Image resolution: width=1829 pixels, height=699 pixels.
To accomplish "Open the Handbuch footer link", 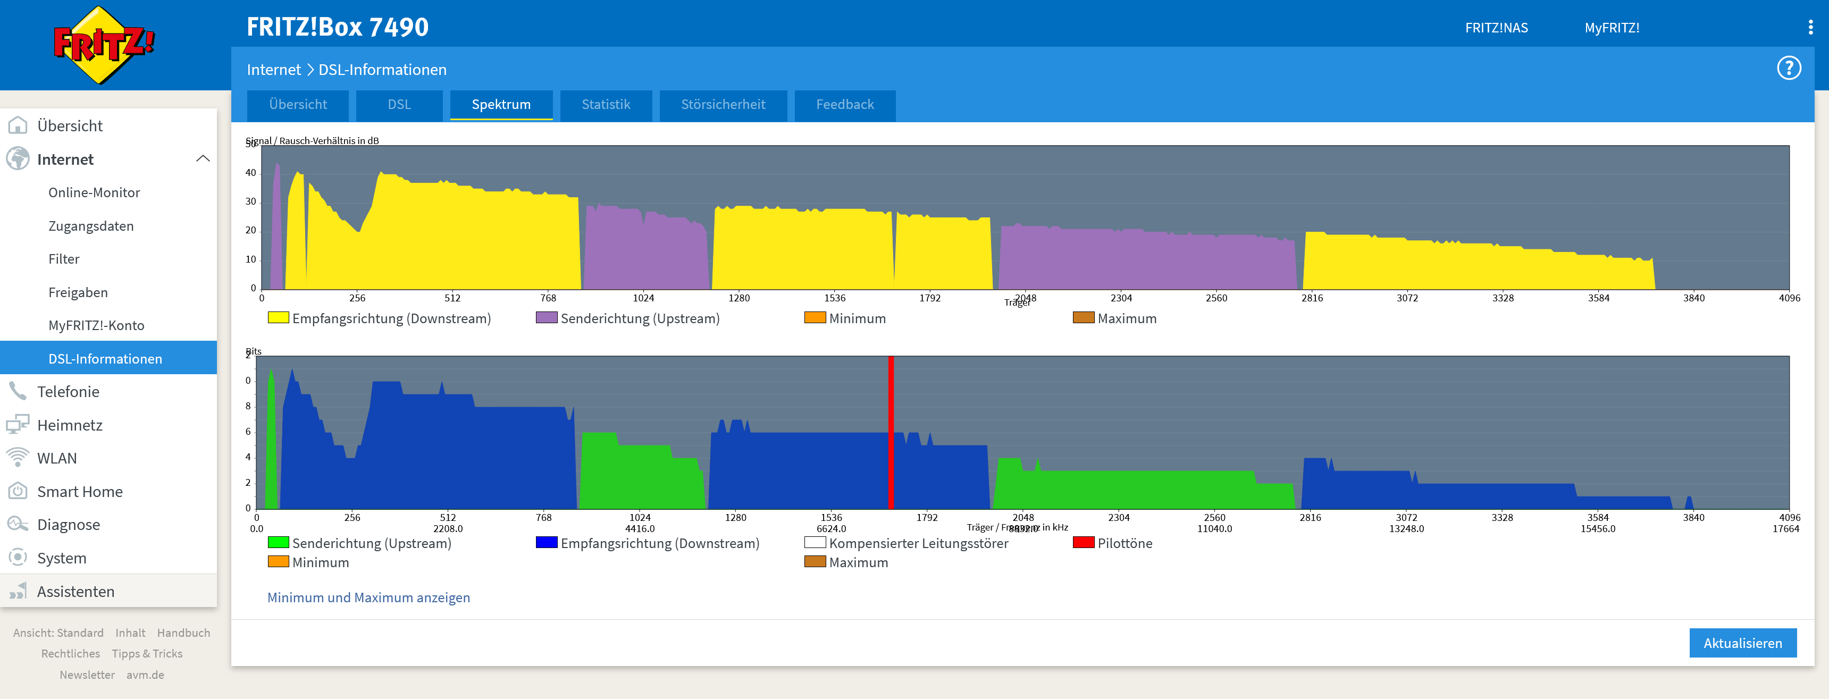I will click(183, 633).
